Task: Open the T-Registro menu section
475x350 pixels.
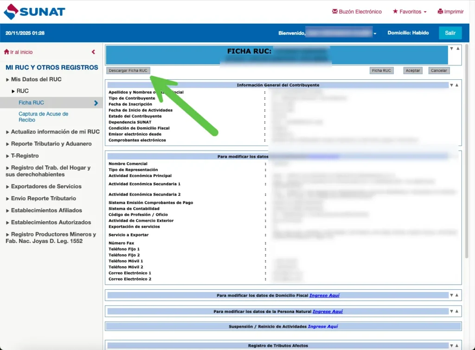Action: (x=25, y=156)
